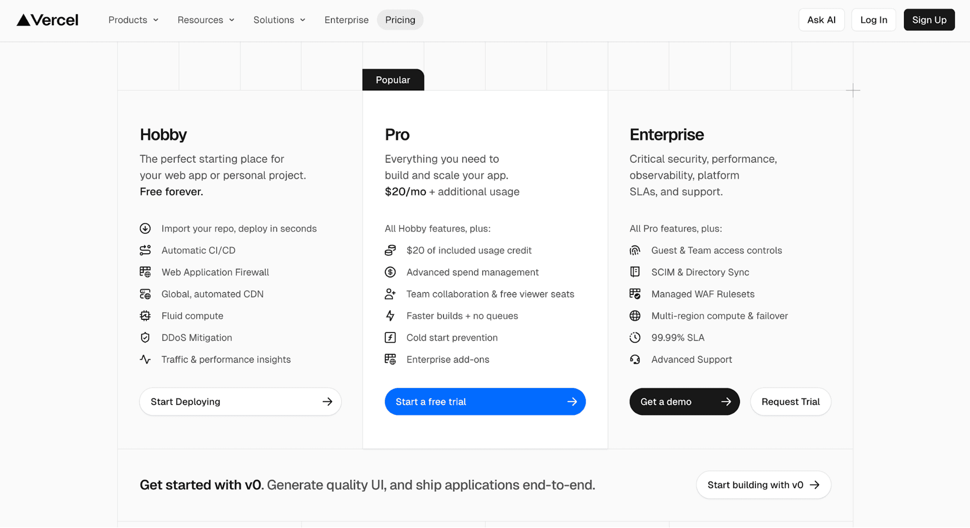Click the Web Application Firewall icon
The height and width of the screenshot is (528, 970).
[145, 272]
